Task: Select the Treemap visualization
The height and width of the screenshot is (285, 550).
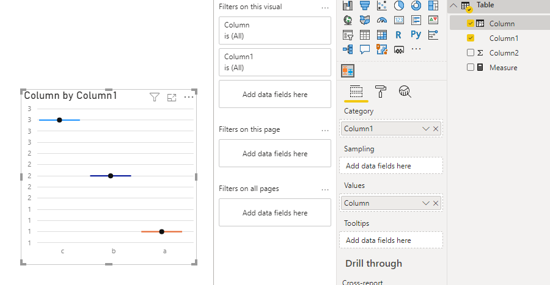Action: [x=433, y=5]
